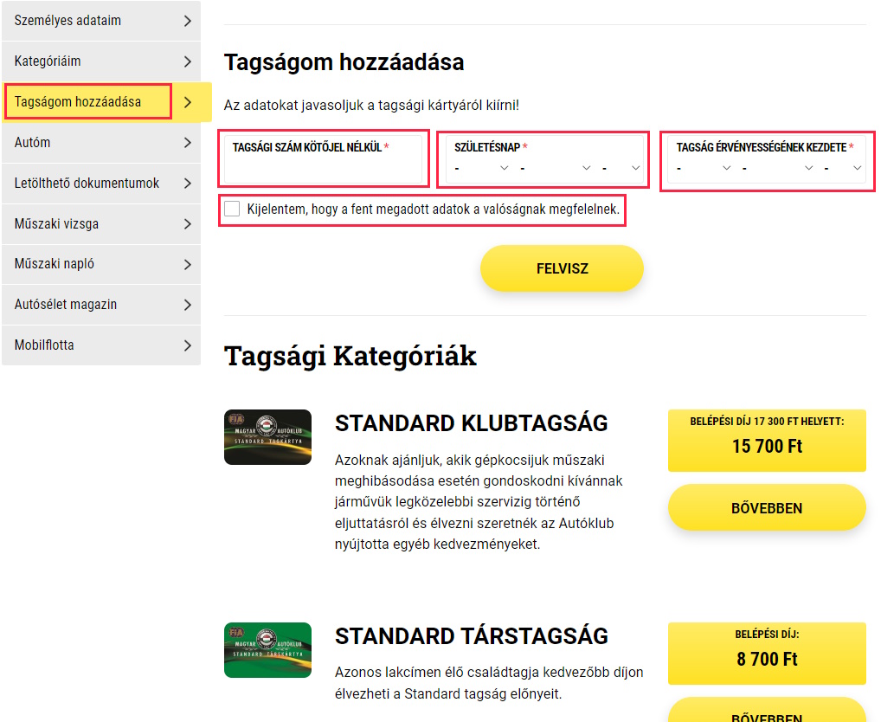The height and width of the screenshot is (722, 881).
Task: Click the chevron arrow next to Kategóriáim
Action: coord(188,61)
